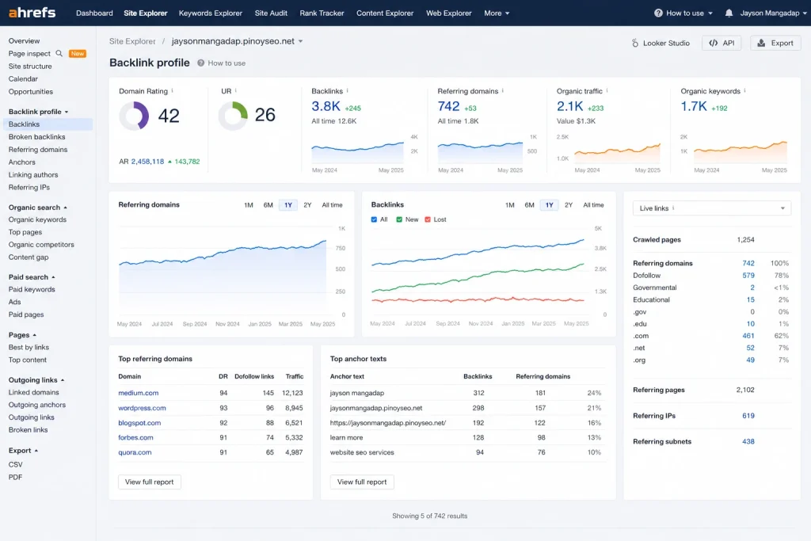
Task: Open the medium.com domain link
Action: pos(139,393)
